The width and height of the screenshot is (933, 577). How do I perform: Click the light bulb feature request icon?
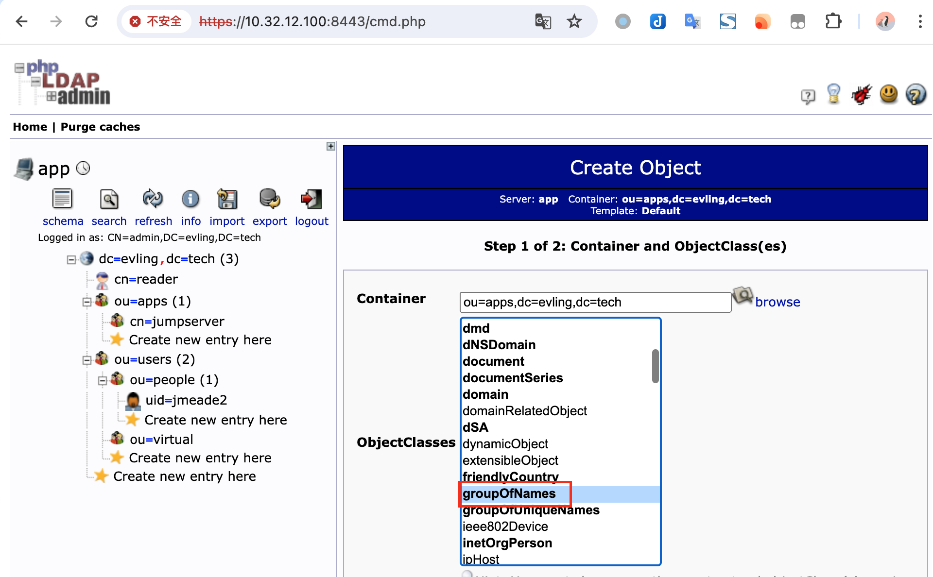pos(834,94)
